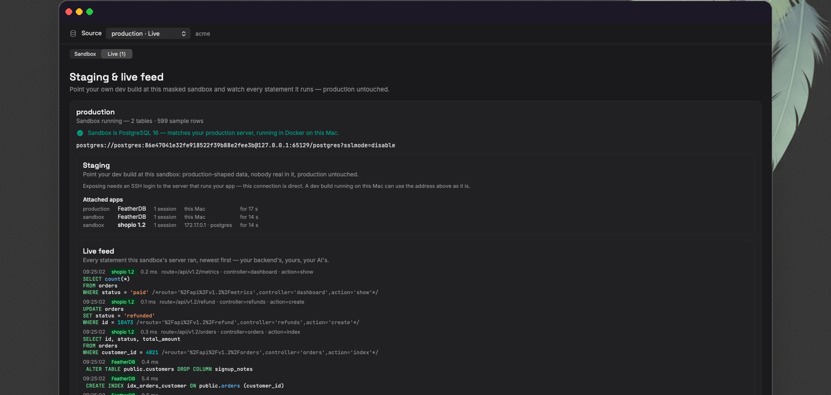Click the FeatherDB badge on the 0.4 ms entry
Screen dimensions: 831x395
pos(123,362)
